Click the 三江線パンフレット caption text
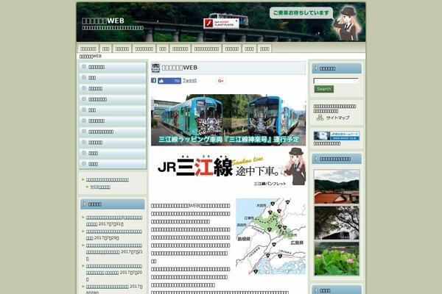This screenshot has height=294, width=442. 270,184
